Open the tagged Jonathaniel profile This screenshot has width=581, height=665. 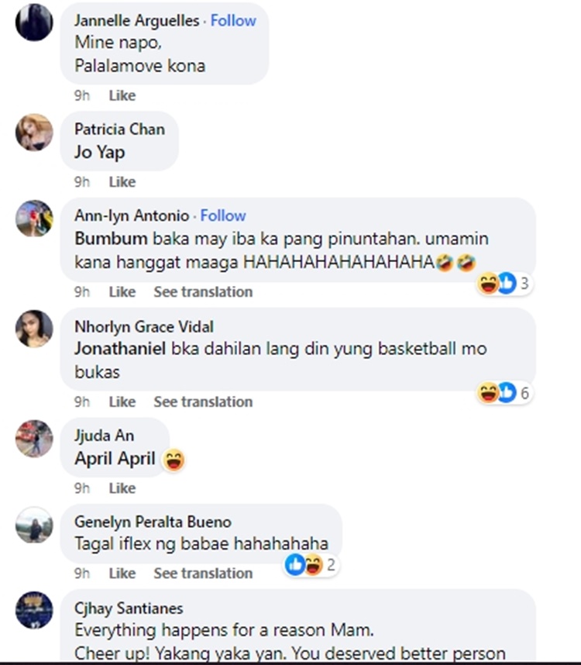(120, 349)
